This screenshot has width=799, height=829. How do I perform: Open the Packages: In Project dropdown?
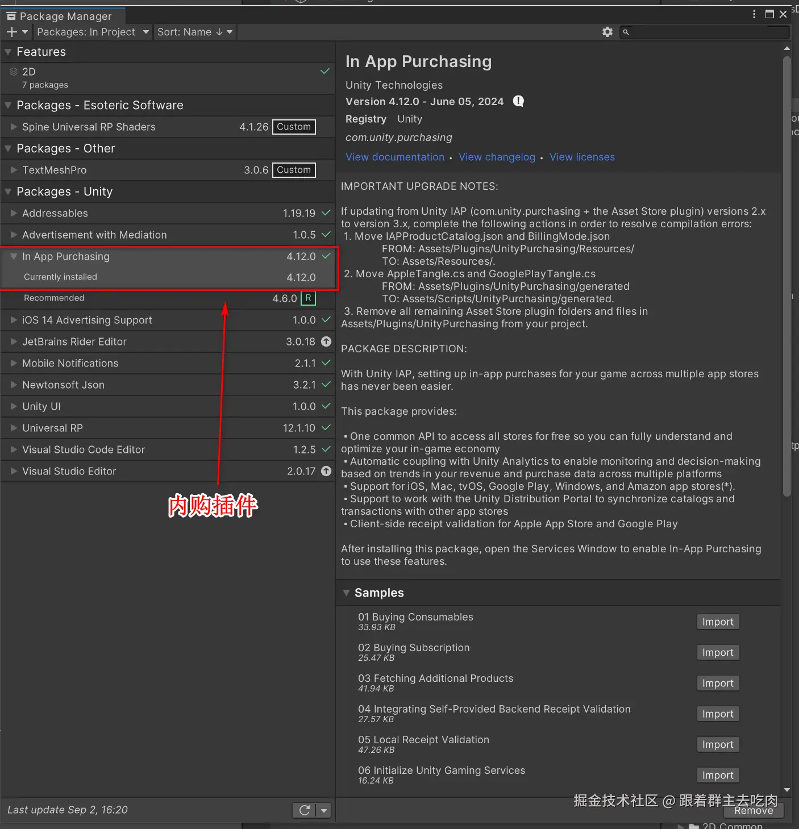click(93, 32)
